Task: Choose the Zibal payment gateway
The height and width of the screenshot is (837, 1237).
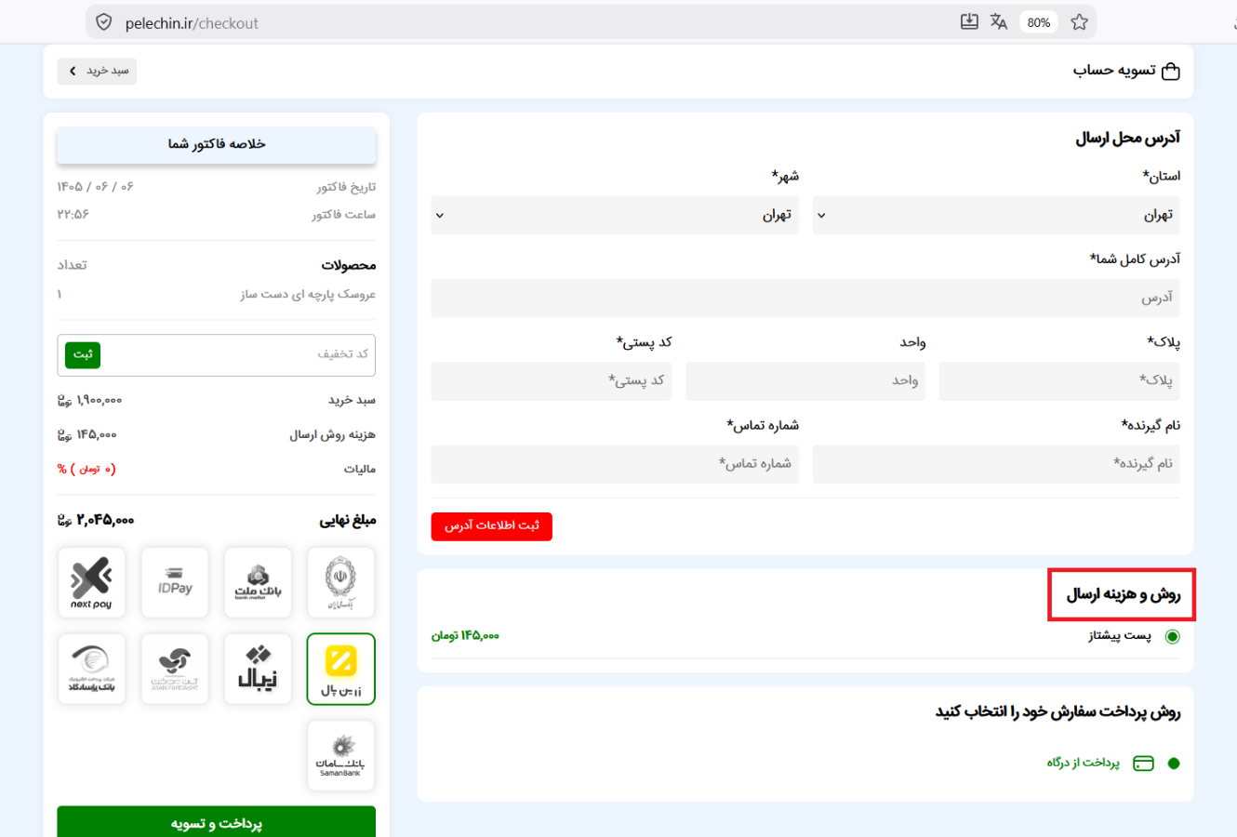Action: pos(258,669)
